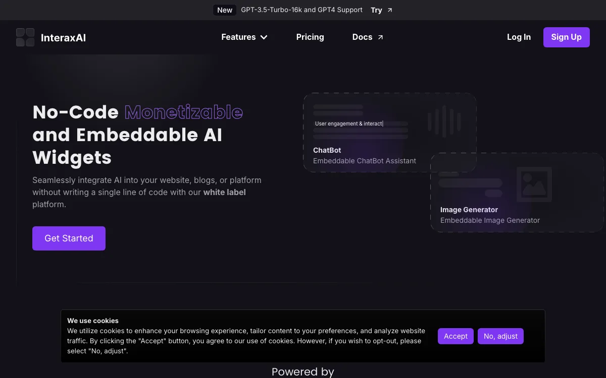Image resolution: width=606 pixels, height=378 pixels.
Task: Click the Features chevron arrow
Action: pyautogui.click(x=264, y=37)
